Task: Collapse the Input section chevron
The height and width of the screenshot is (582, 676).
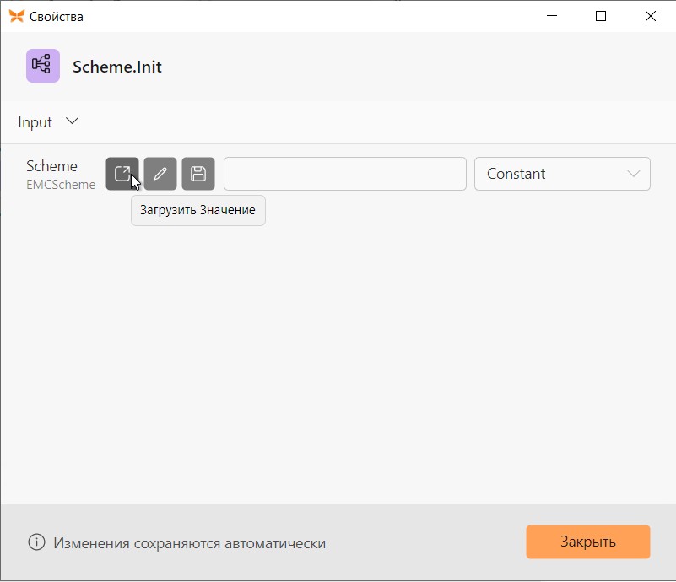Action: [x=72, y=121]
